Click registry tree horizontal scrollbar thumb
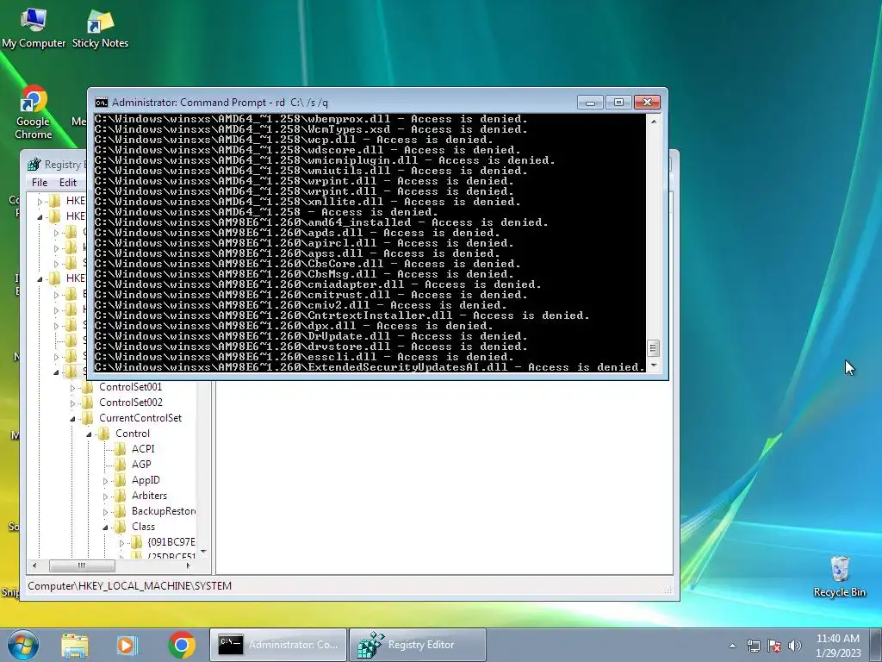 tap(82, 565)
